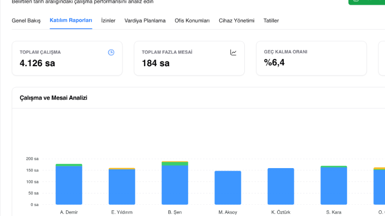This screenshot has height=216, width=385.
Task: Click the green button at top right
Action: coord(367,2)
